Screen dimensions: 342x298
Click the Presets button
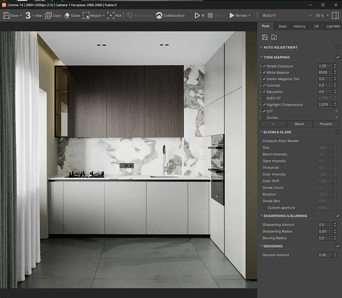click(x=326, y=124)
